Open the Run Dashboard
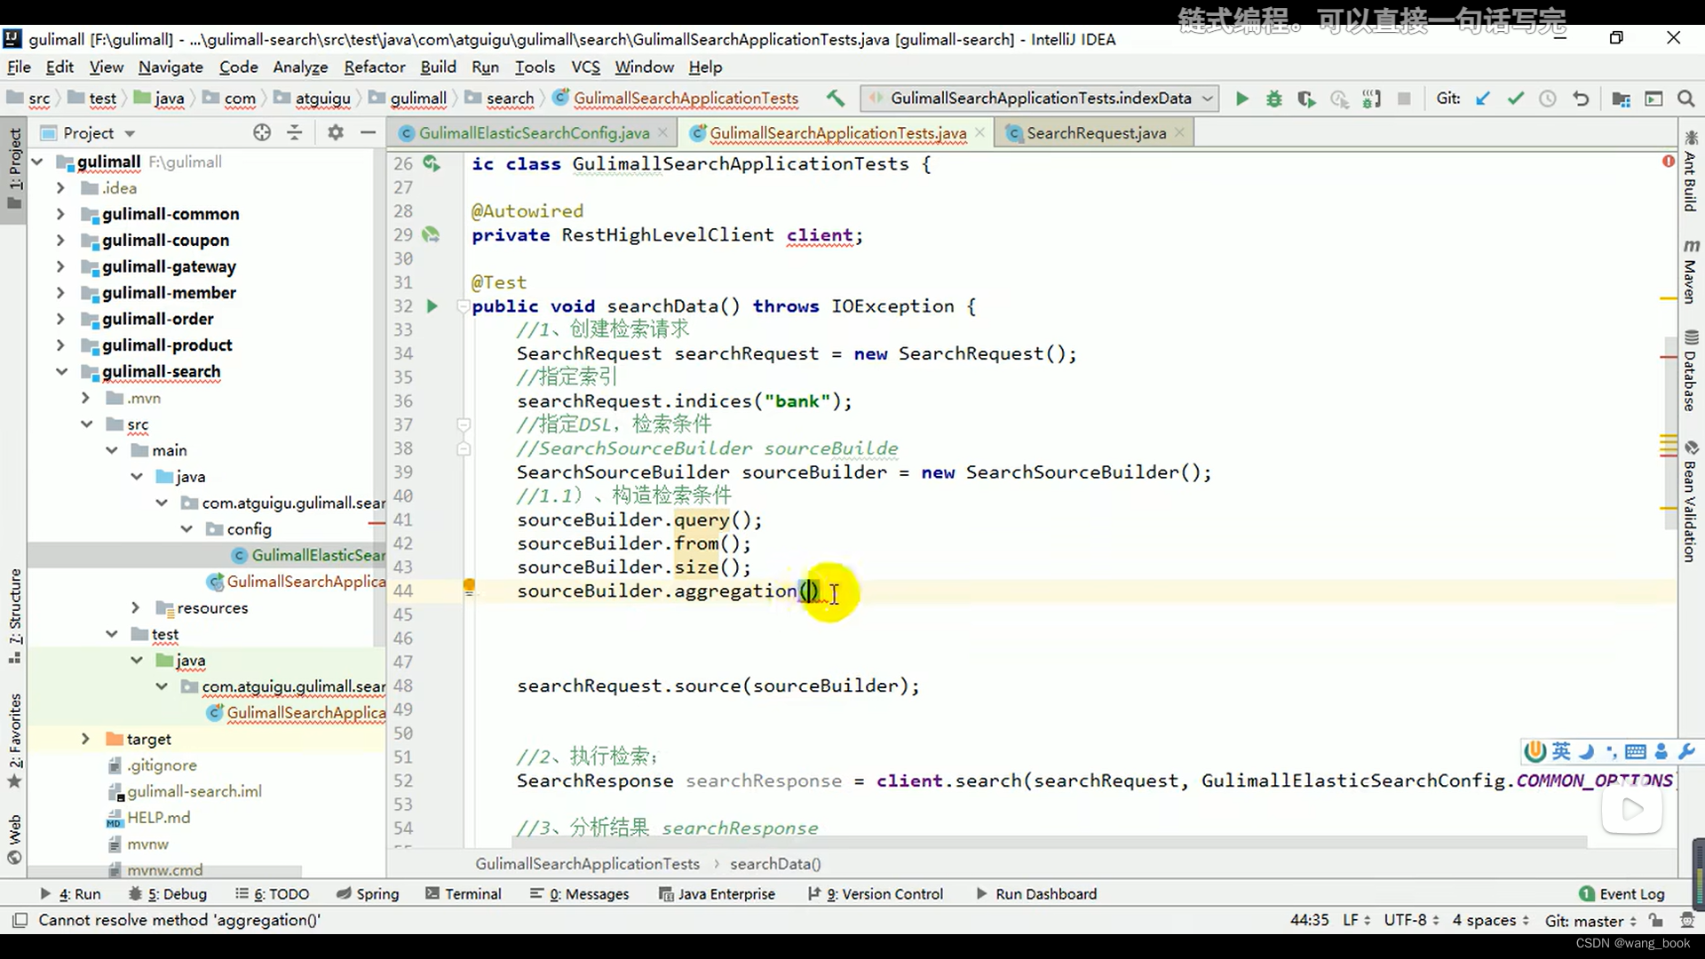1705x959 pixels. tap(1036, 894)
